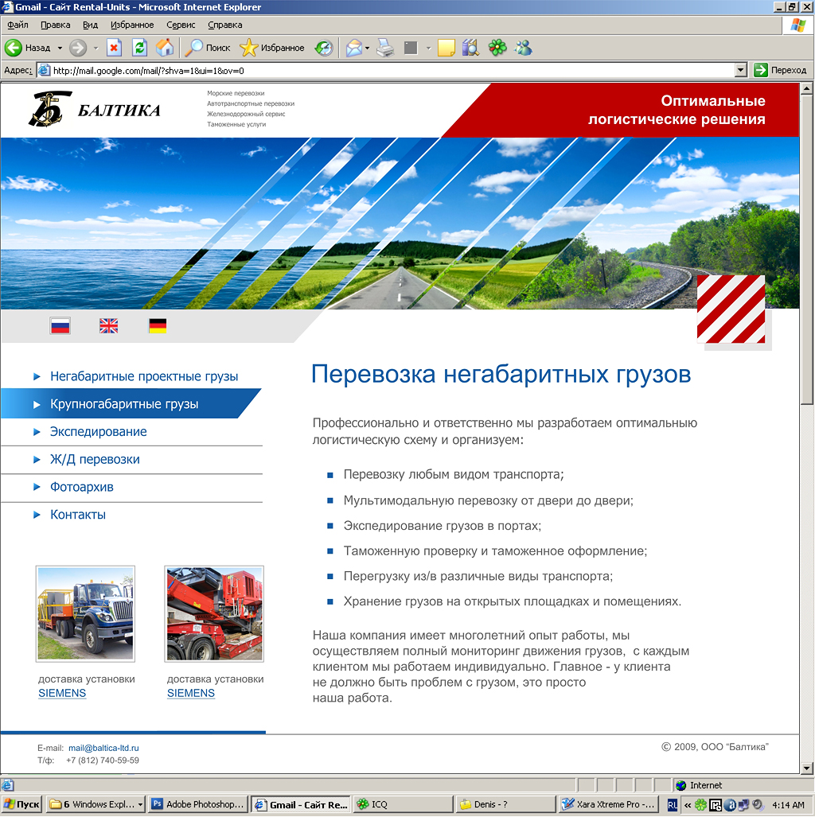Open ICQ from the system tray

point(700,804)
